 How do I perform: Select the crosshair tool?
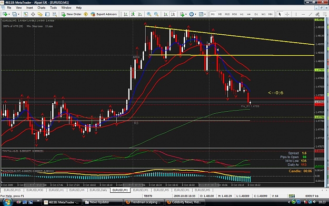[x=287, y=14]
